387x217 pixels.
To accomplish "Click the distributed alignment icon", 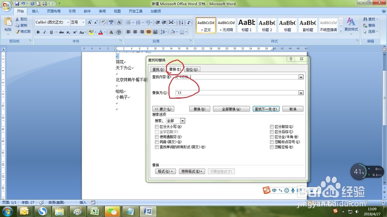I will coord(155,32).
